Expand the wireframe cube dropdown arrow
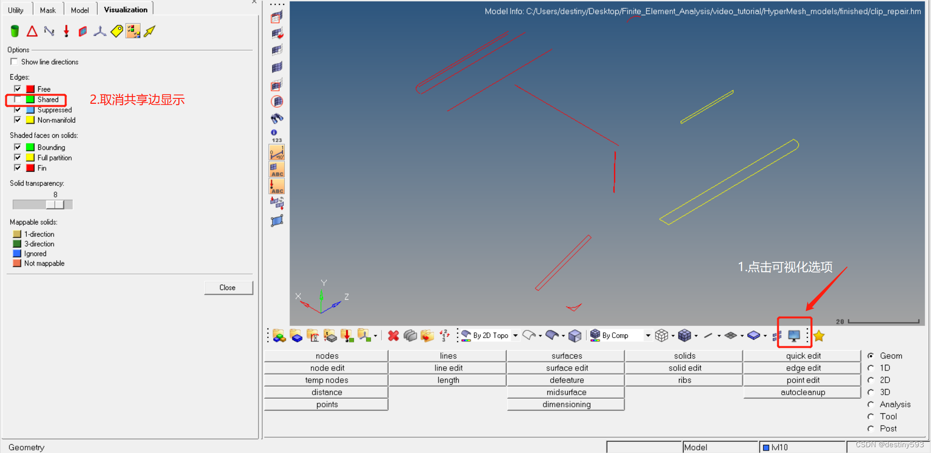931x453 pixels. [673, 336]
